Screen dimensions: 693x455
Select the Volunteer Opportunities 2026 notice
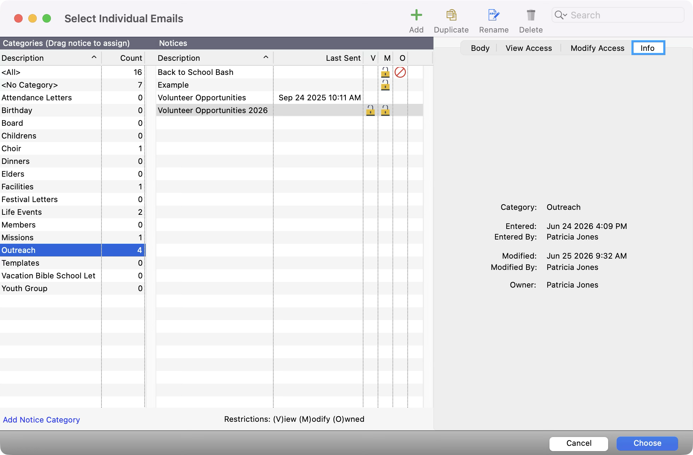coord(290,111)
